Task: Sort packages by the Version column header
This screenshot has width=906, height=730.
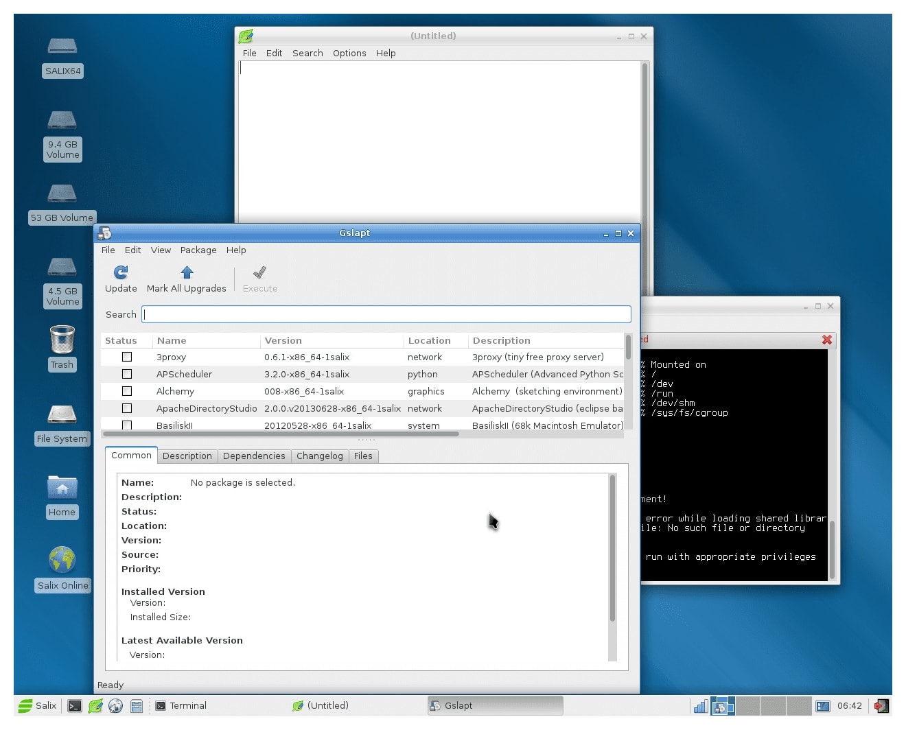Action: (x=332, y=340)
